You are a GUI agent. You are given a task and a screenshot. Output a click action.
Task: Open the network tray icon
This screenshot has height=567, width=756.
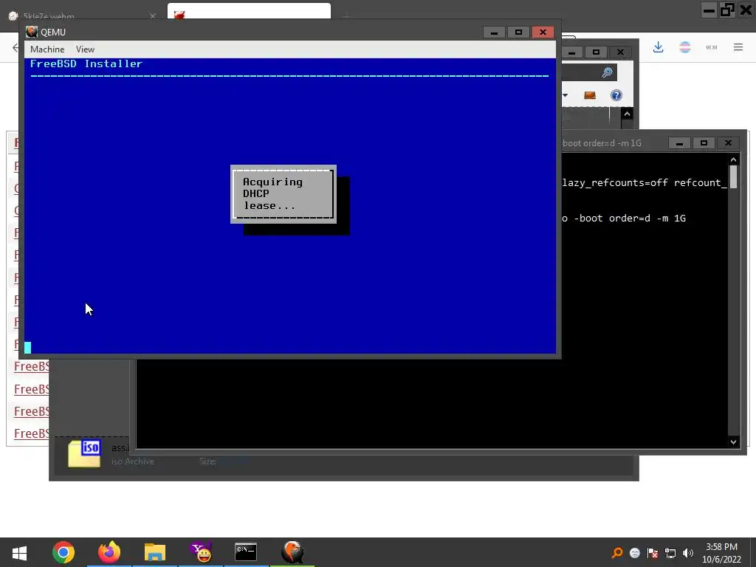click(670, 553)
